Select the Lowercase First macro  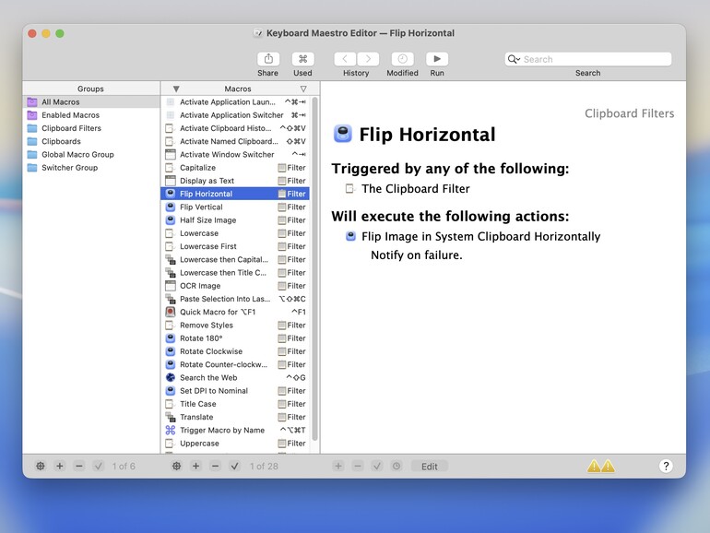[235, 246]
